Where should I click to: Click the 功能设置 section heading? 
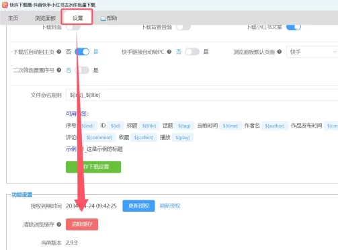[22, 194]
